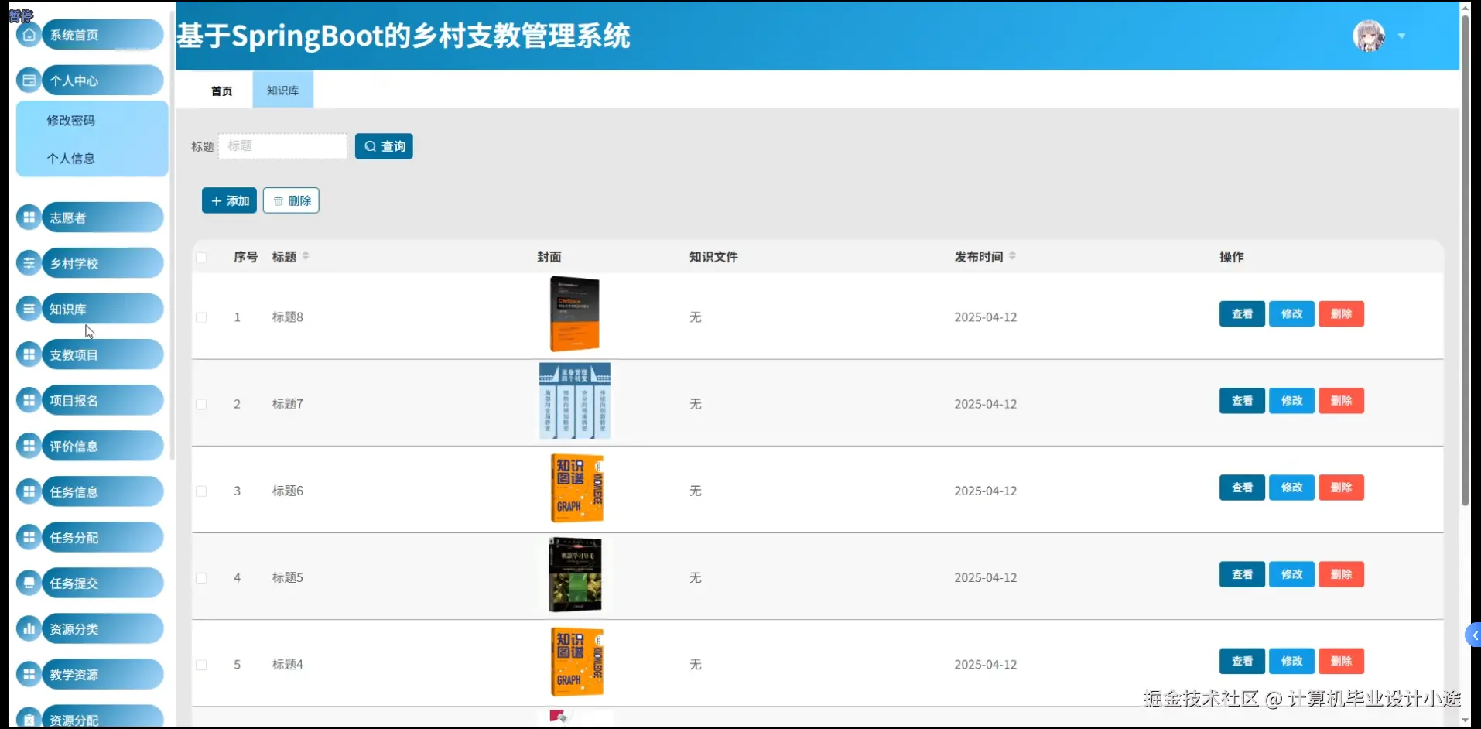The height and width of the screenshot is (729, 1481).
Task: View details of row 标题6
Action: 1242,488
